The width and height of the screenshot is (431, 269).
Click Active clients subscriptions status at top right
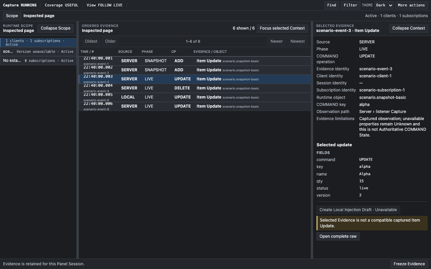[396, 16]
